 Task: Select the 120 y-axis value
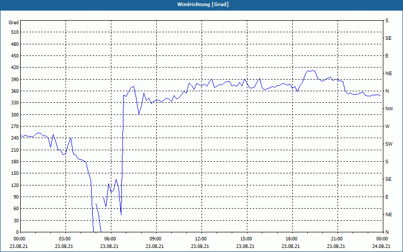[15, 185]
